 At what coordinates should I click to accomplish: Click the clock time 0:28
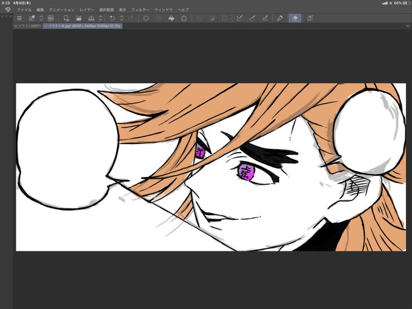(5, 3)
